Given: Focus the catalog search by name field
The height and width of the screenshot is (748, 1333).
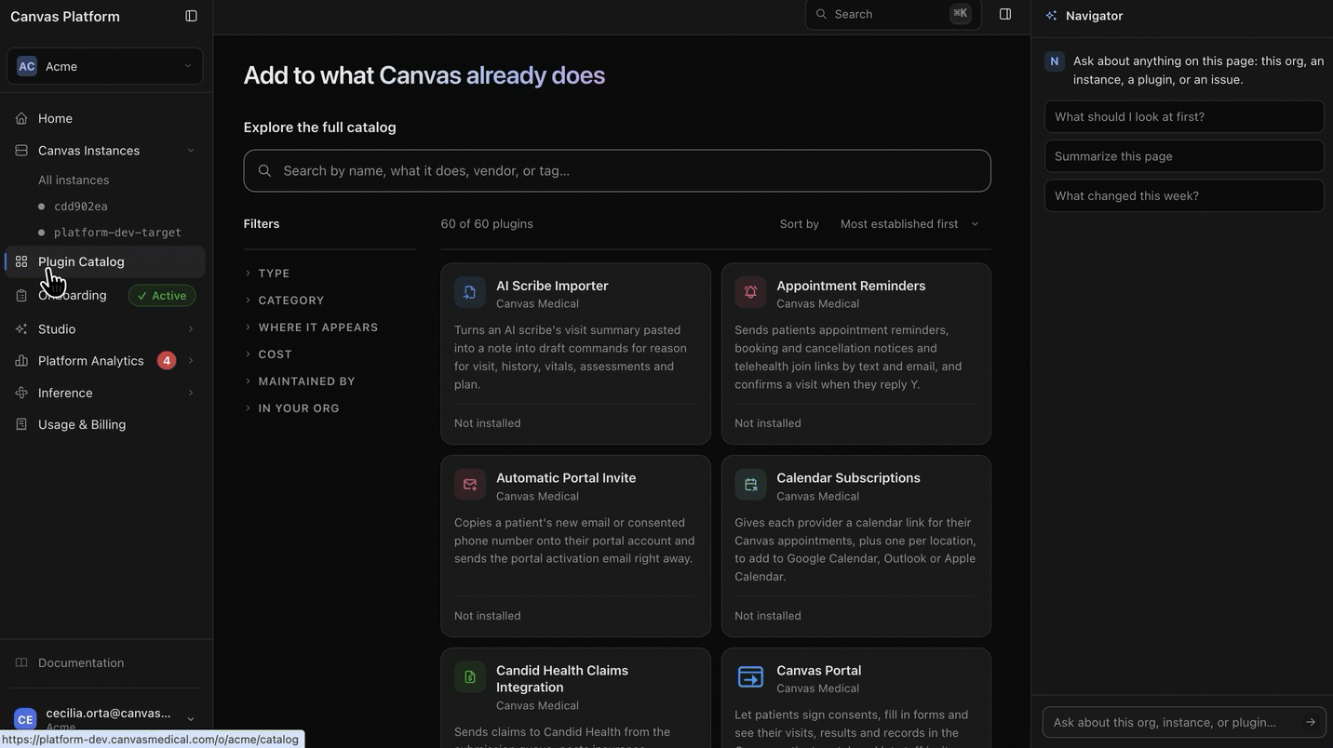Looking at the screenshot, I should pos(617,171).
